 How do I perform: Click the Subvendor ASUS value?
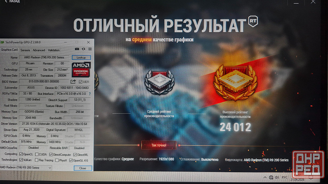[x=31, y=88]
